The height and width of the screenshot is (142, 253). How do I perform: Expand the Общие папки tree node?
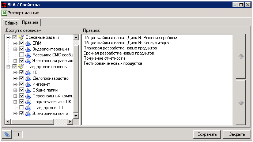[15, 90]
